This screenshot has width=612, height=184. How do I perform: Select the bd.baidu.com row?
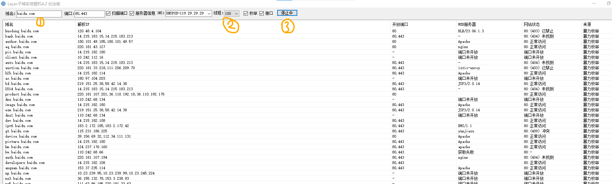pyautogui.click(x=307, y=84)
